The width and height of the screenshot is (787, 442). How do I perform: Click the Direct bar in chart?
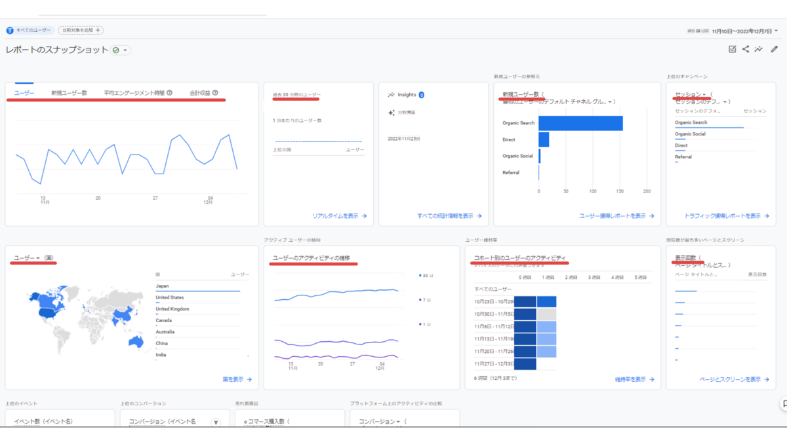pyautogui.click(x=544, y=139)
